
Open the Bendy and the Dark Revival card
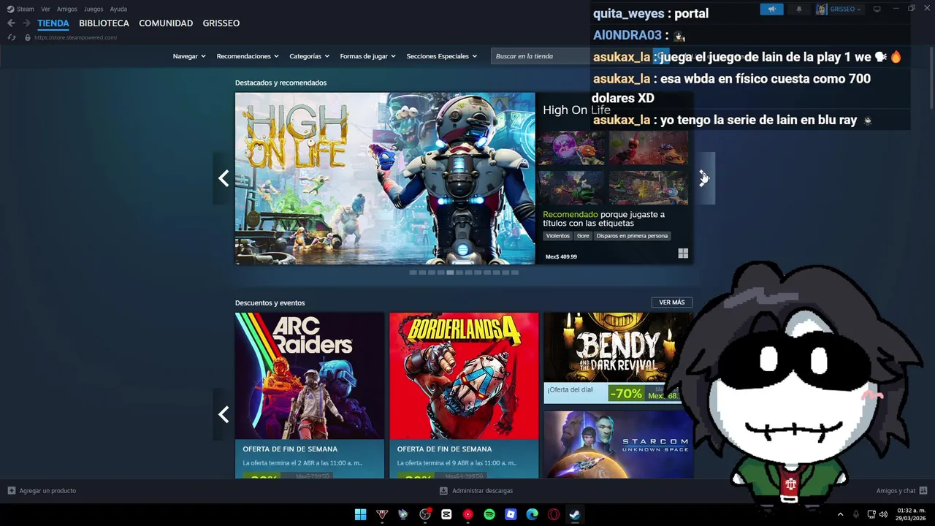pyautogui.click(x=618, y=358)
